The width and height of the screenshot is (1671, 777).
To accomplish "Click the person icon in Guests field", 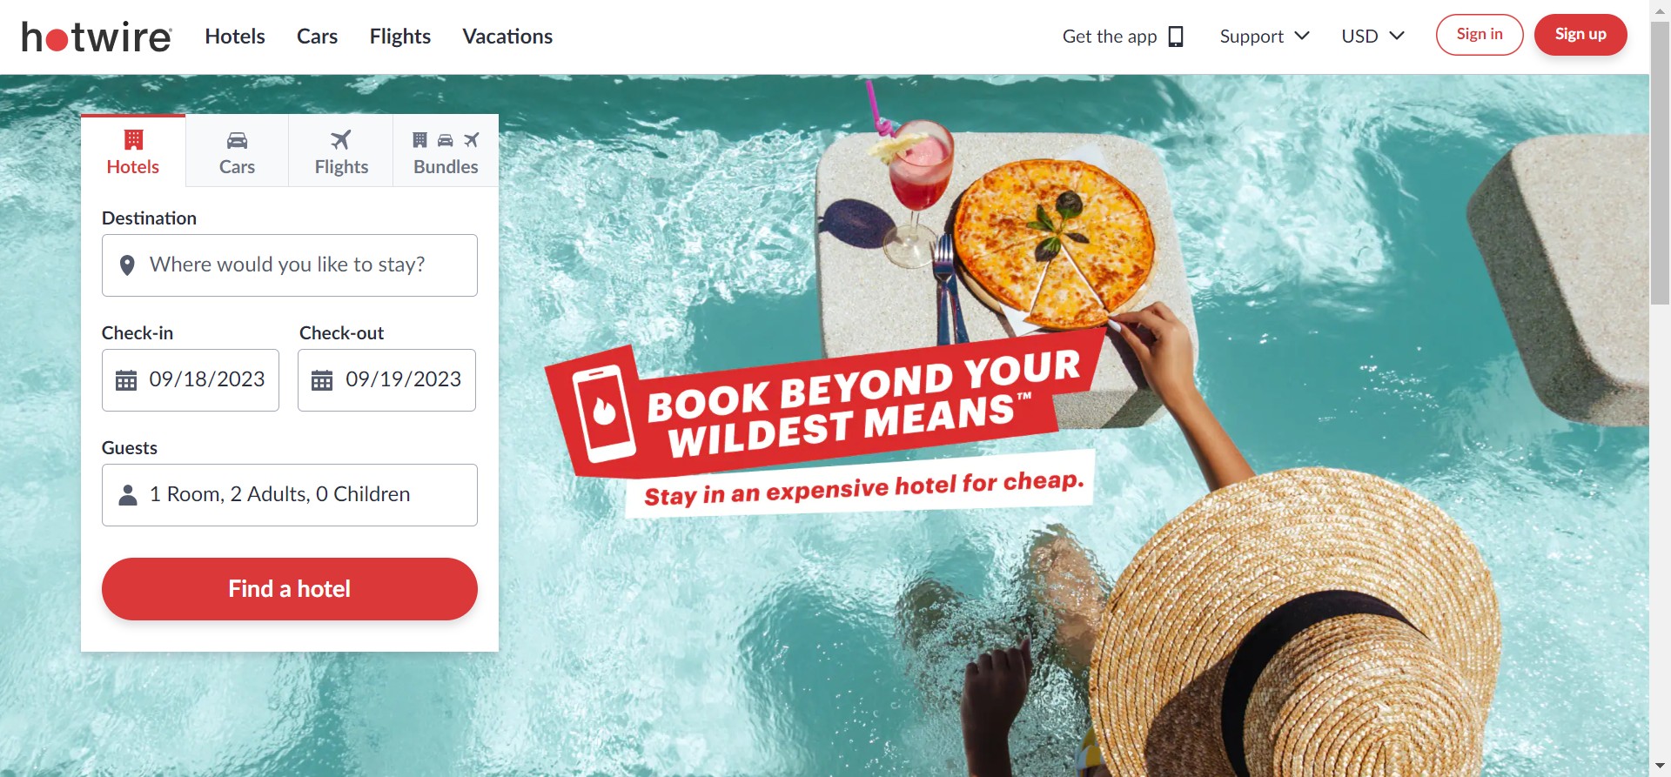I will (x=128, y=495).
